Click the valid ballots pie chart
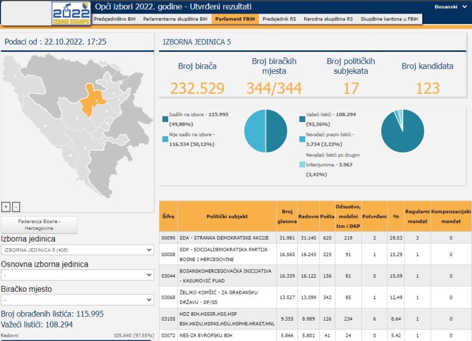Image resolution: width=472 pixels, height=341 pixels. (402, 131)
